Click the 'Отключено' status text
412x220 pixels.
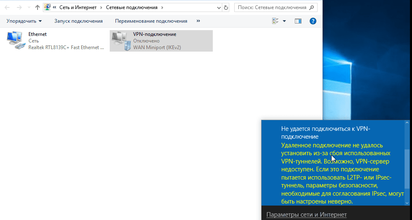(146, 41)
